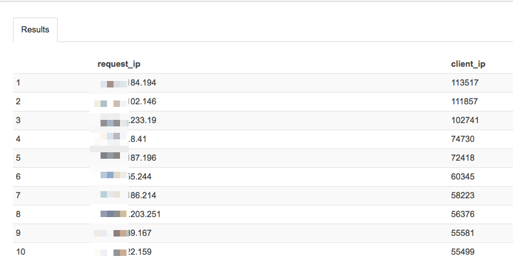
Task: Select row number 10
Action: (21, 252)
